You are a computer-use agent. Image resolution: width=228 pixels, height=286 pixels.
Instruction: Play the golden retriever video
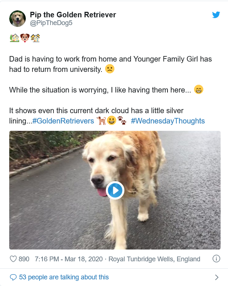[115, 190]
